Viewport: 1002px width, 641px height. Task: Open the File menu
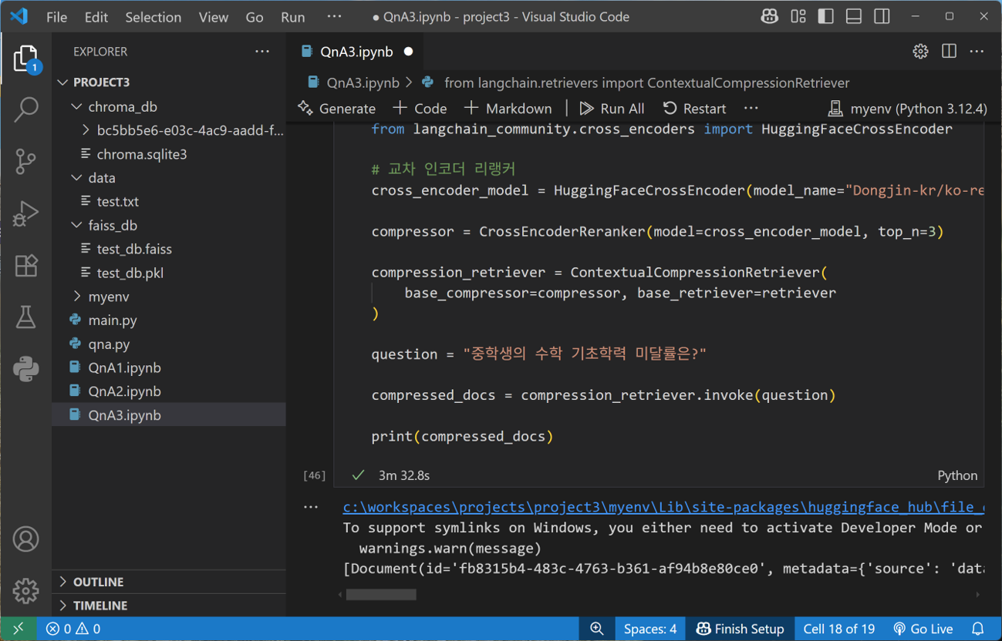(57, 17)
